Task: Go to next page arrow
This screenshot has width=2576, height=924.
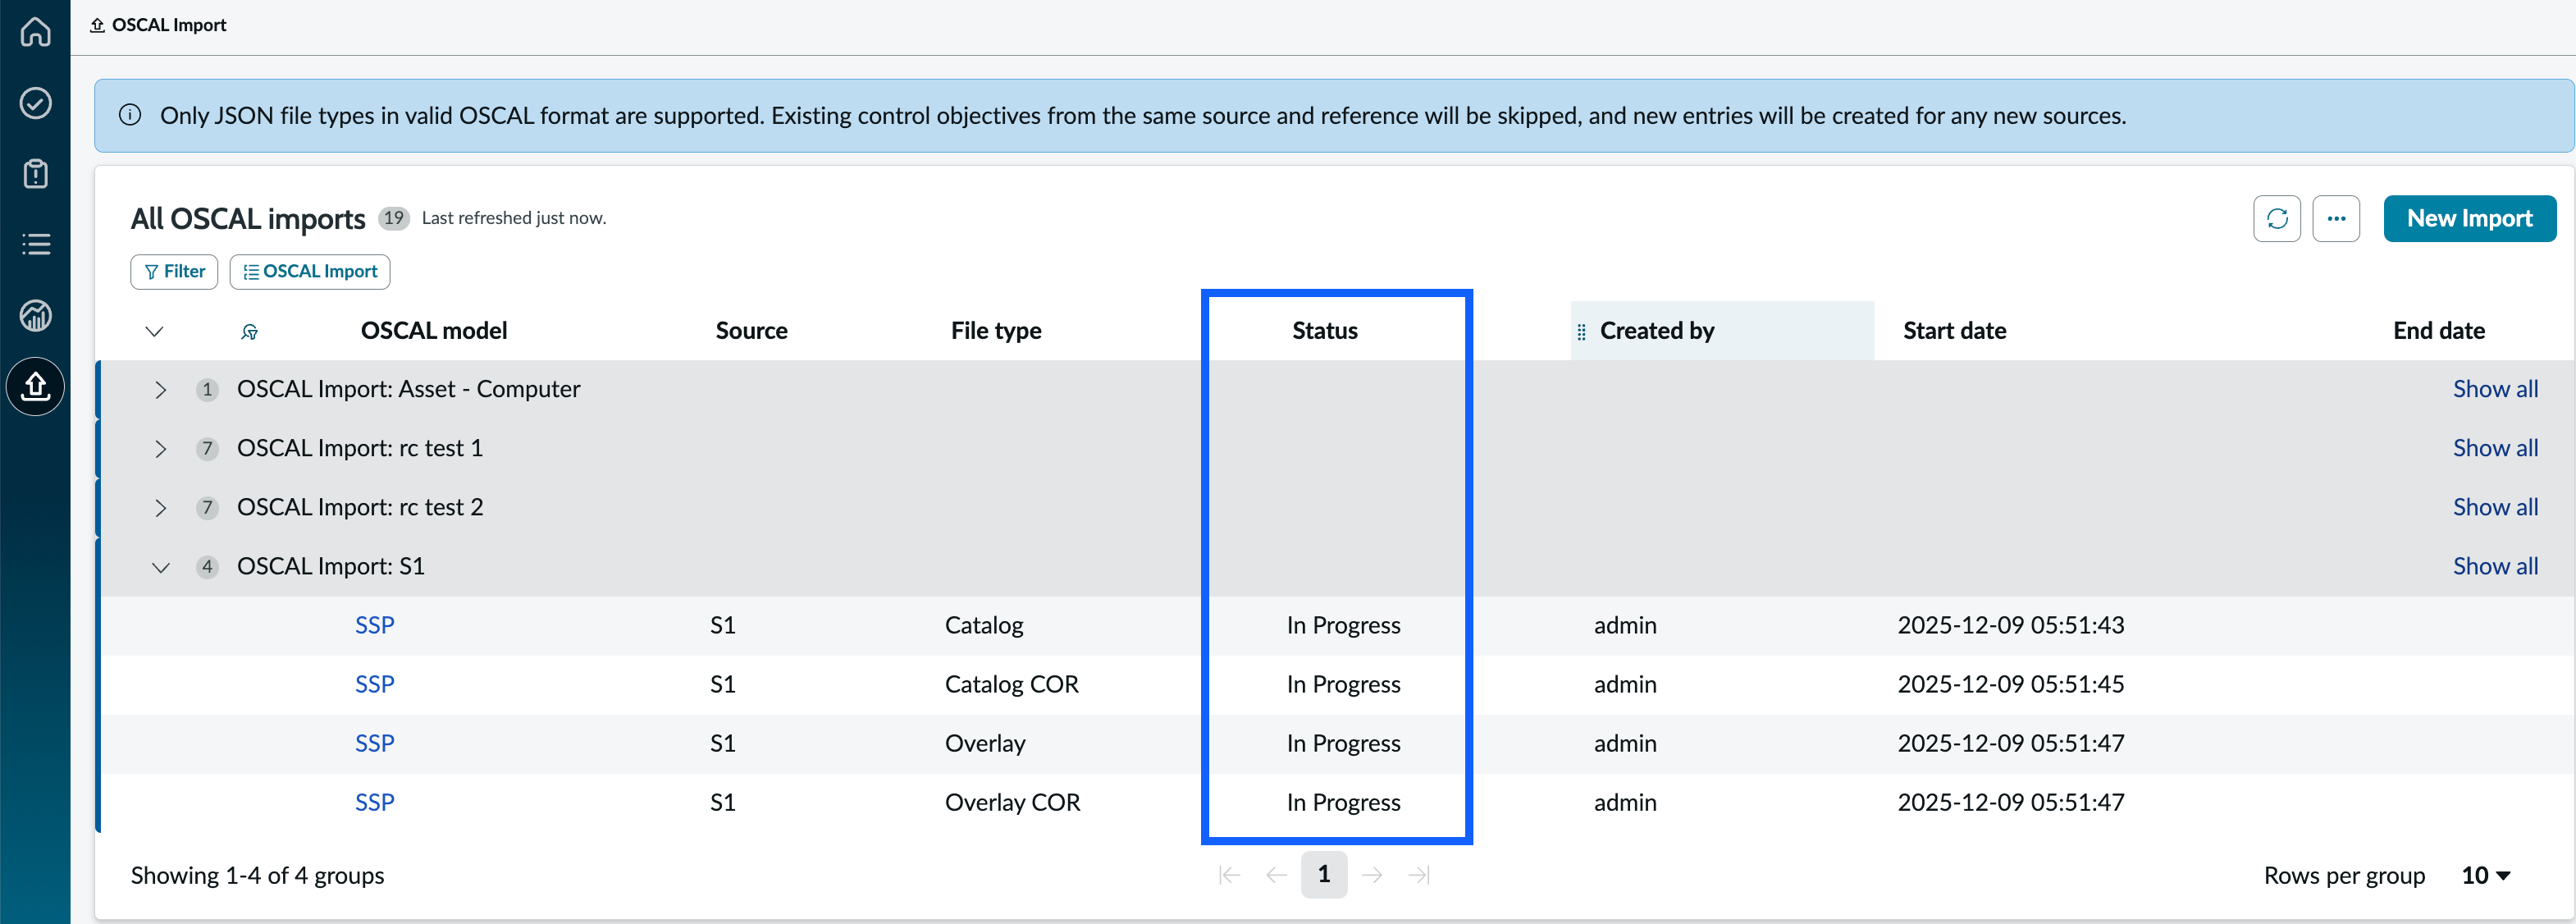Action: tap(1372, 876)
